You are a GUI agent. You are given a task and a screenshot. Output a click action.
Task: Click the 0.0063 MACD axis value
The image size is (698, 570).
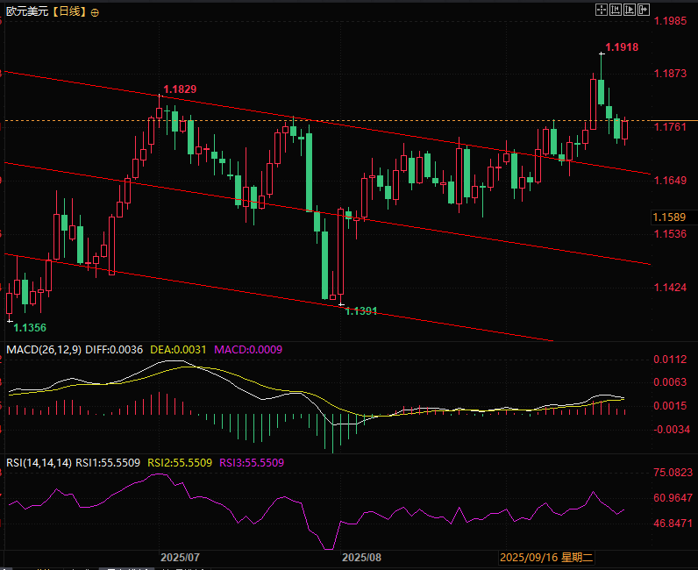[x=670, y=382]
